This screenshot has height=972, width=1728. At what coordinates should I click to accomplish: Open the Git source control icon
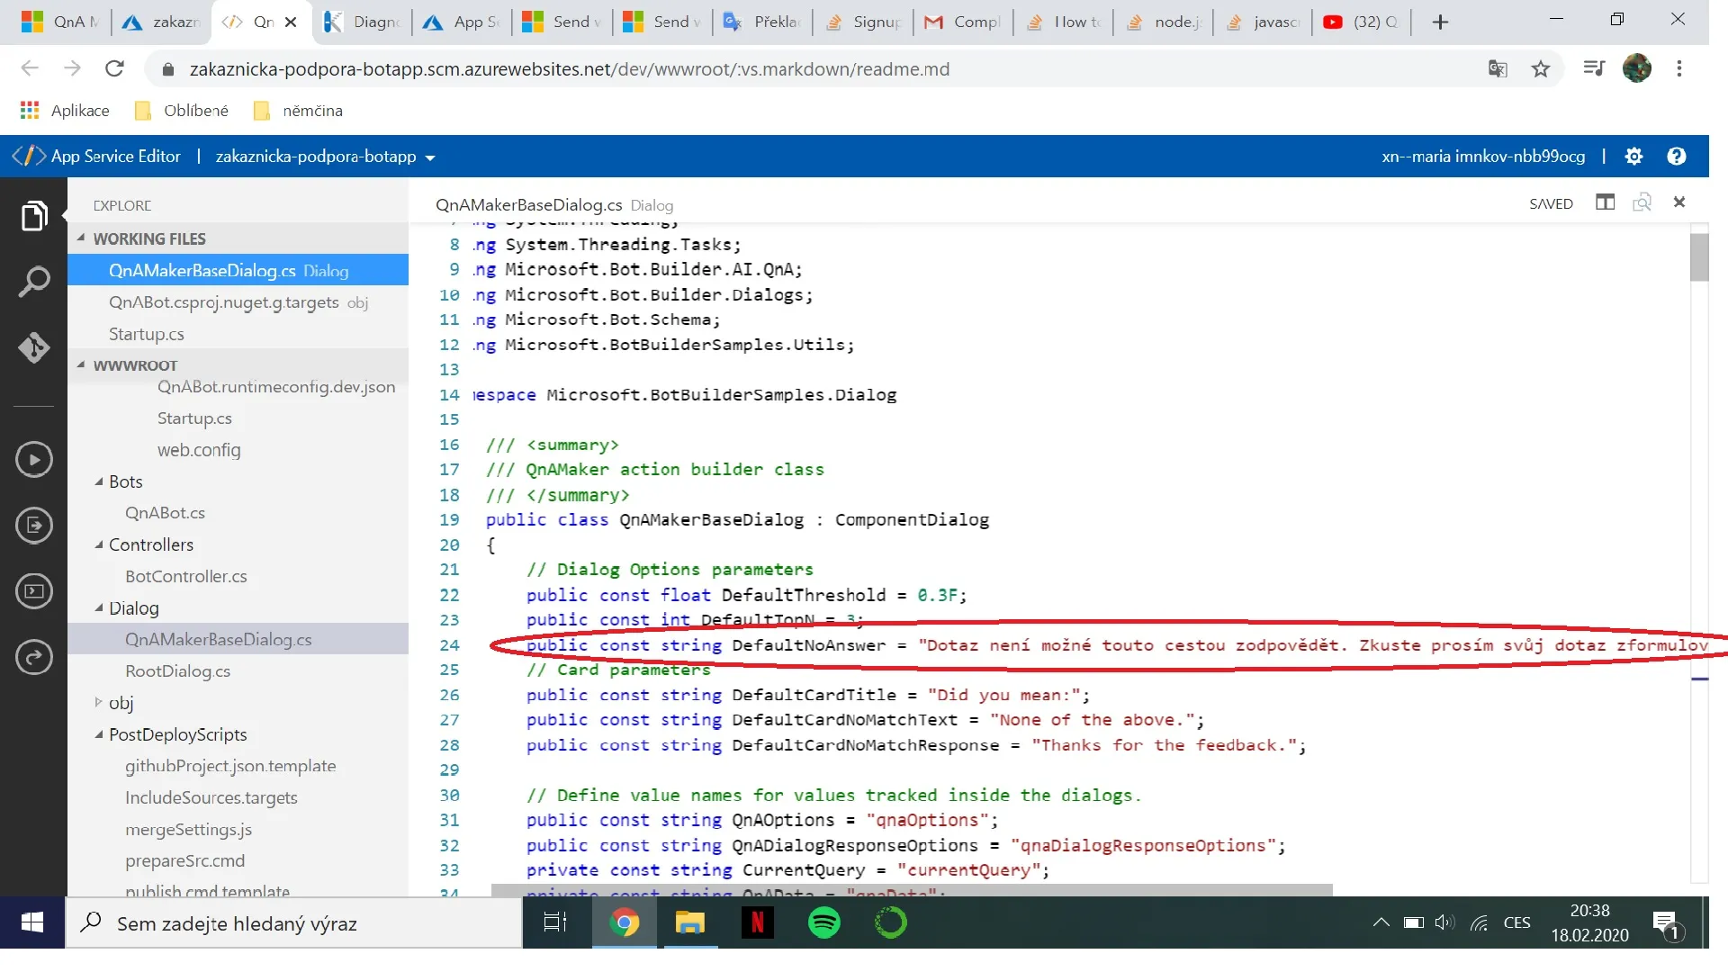click(33, 347)
